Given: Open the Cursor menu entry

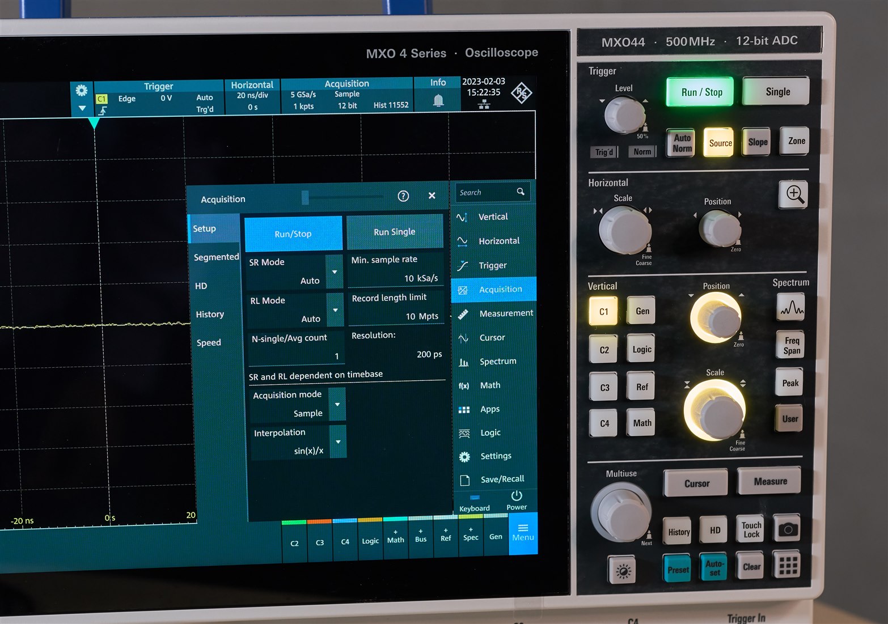Looking at the screenshot, I should [493, 338].
